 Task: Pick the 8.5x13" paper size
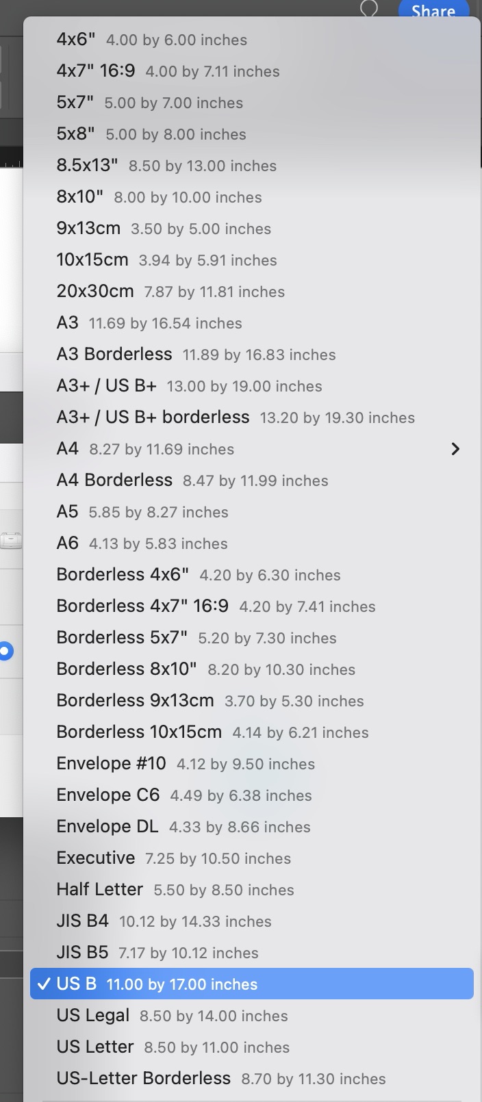coord(166,165)
